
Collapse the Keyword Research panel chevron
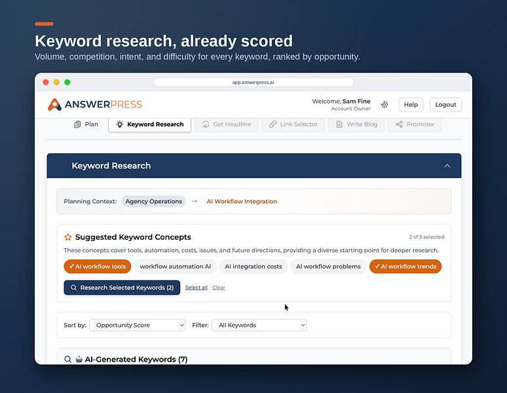(447, 166)
